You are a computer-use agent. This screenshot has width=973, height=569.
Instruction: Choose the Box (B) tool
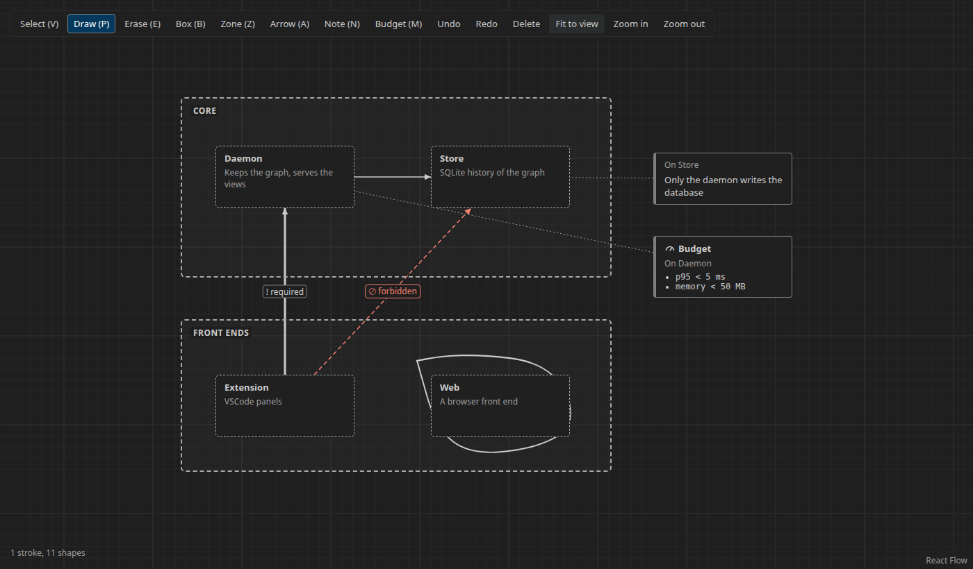(190, 24)
